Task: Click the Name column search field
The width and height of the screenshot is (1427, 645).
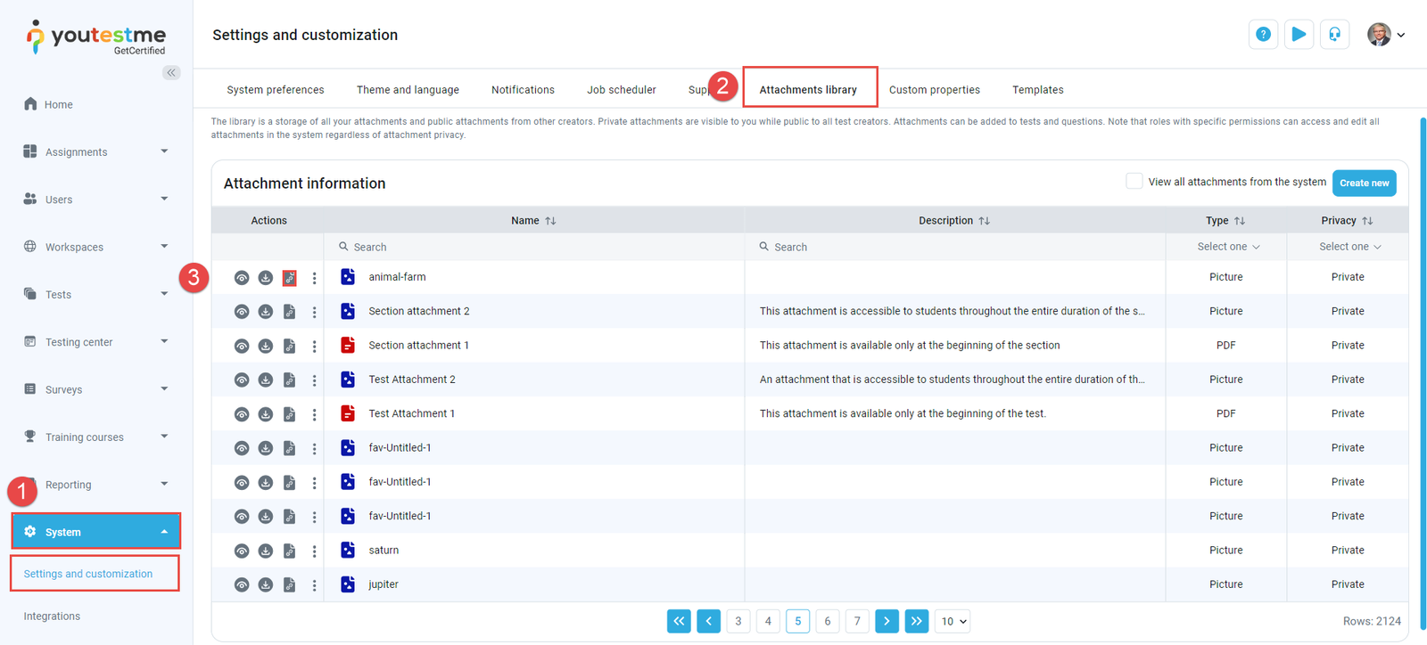Action: click(535, 247)
